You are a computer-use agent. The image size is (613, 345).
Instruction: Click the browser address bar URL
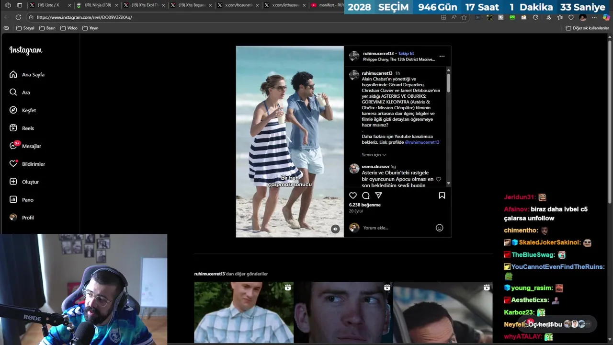point(84,17)
